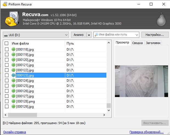Click the D:\?\ path of [000118].jpg
Viewport: 170px width, 135px height.
pos(70,49)
